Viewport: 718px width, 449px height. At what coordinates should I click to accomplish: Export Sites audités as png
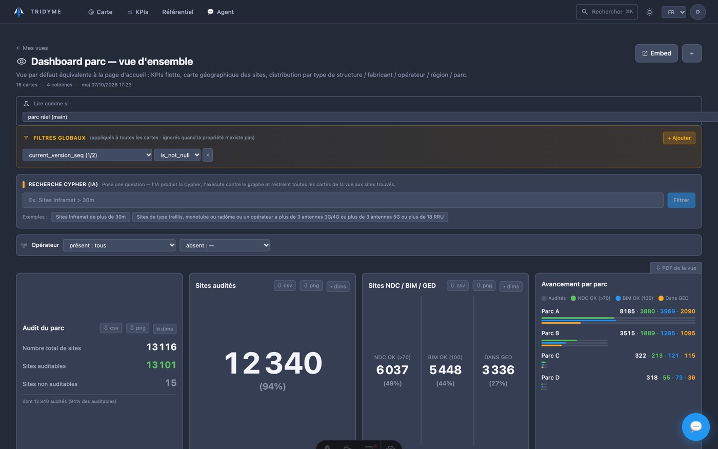[x=311, y=286]
